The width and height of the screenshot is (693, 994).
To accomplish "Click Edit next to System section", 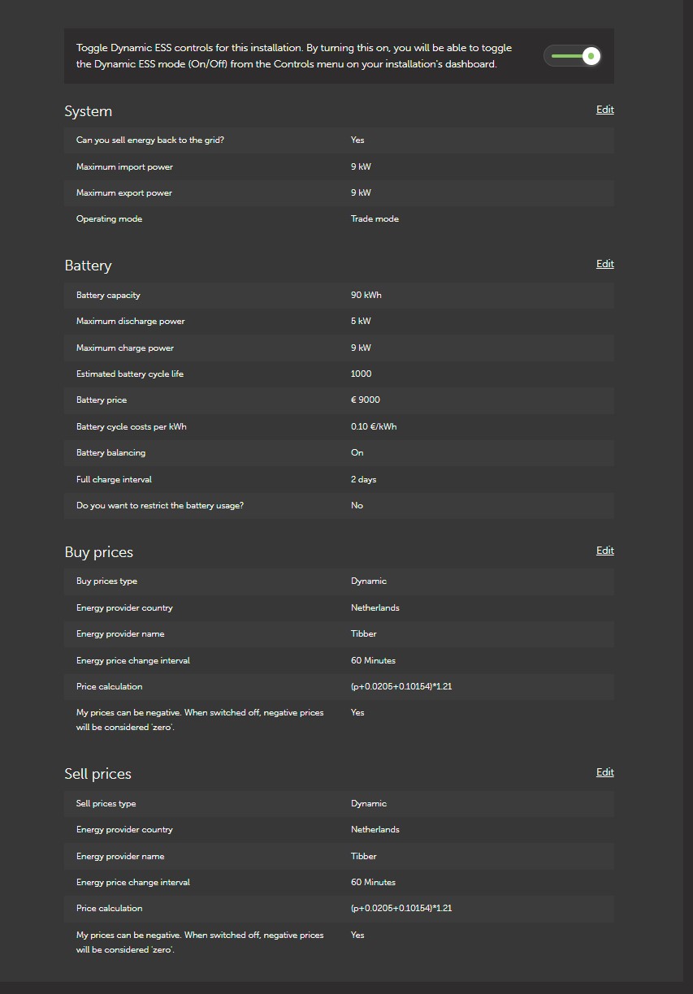I will click(x=604, y=110).
